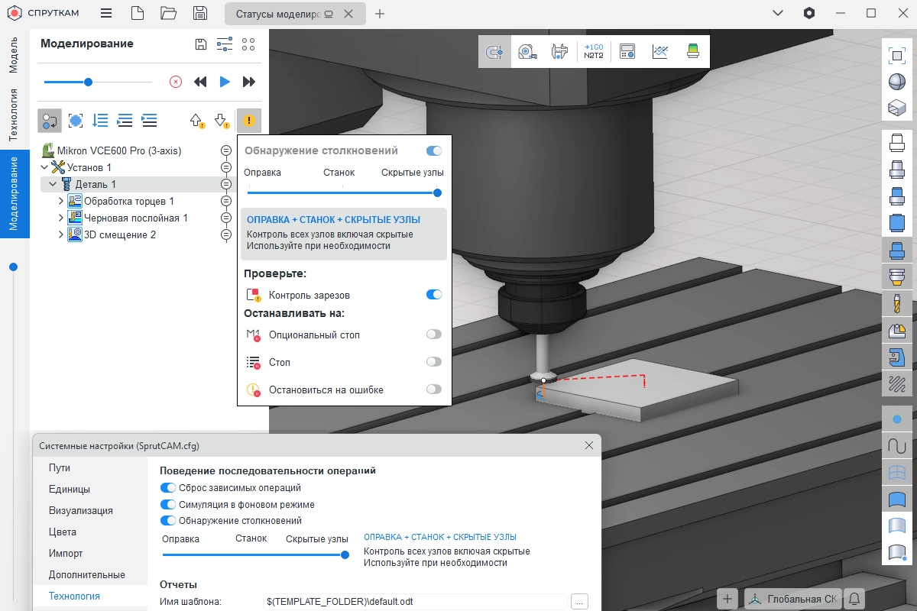
Task: Click the simulation speed slider handle
Action: [x=89, y=82]
